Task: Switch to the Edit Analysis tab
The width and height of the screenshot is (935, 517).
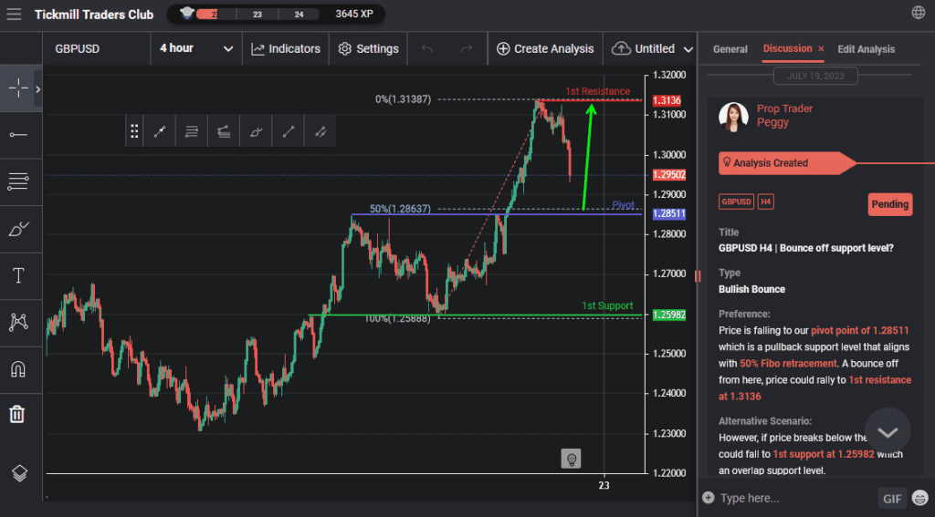Action: (x=866, y=49)
